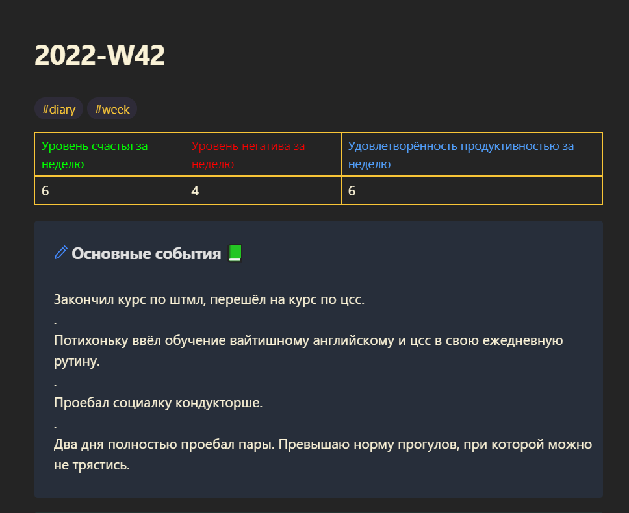The height and width of the screenshot is (513, 629).
Task: Click the green book emoji in the callout title
Action: click(235, 253)
